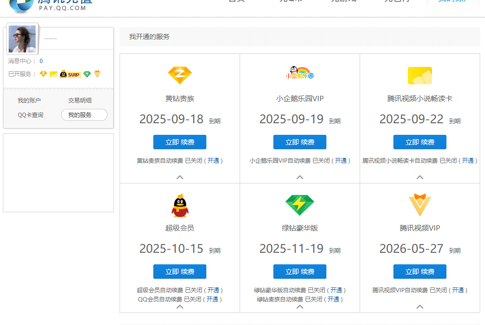Viewport: 485px width, 325px height.
Task: Click the 腾讯视频小说畅读卡 service name
Action: click(x=420, y=99)
